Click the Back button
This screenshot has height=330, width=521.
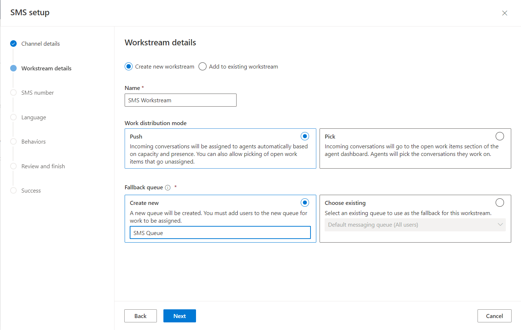click(140, 316)
